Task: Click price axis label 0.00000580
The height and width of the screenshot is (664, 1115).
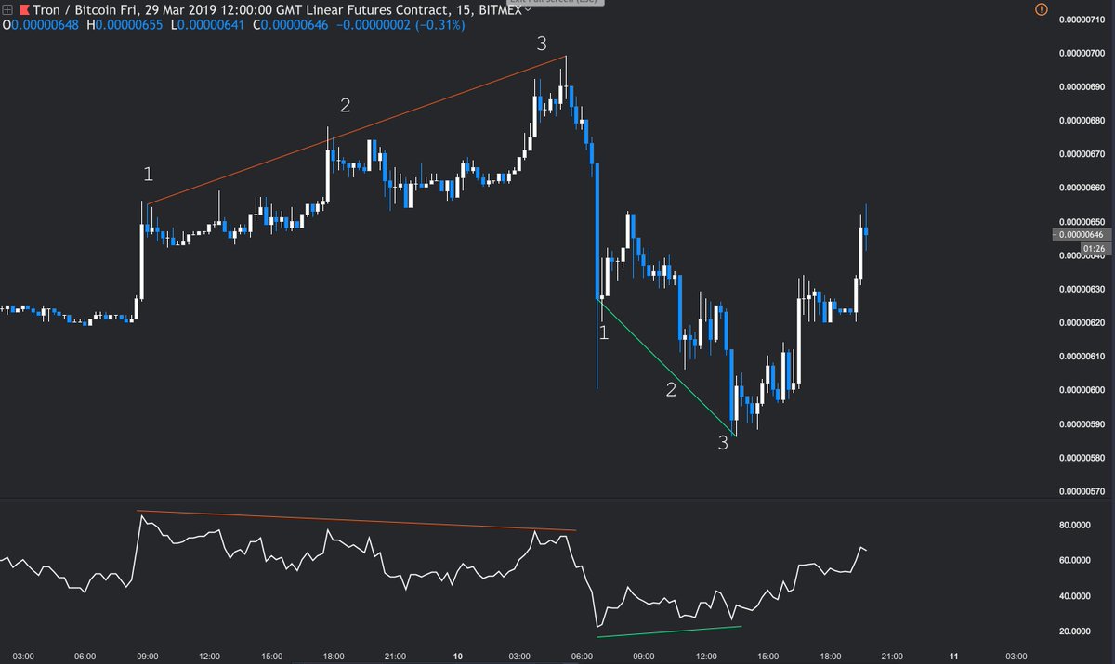Action: (x=1084, y=458)
